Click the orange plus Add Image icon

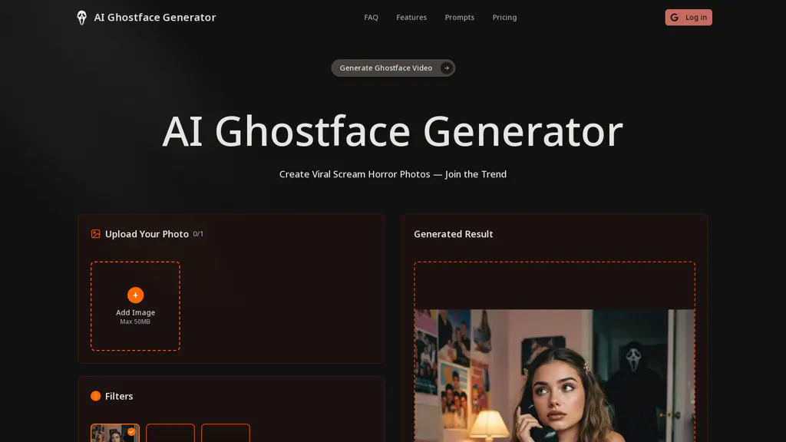point(135,295)
